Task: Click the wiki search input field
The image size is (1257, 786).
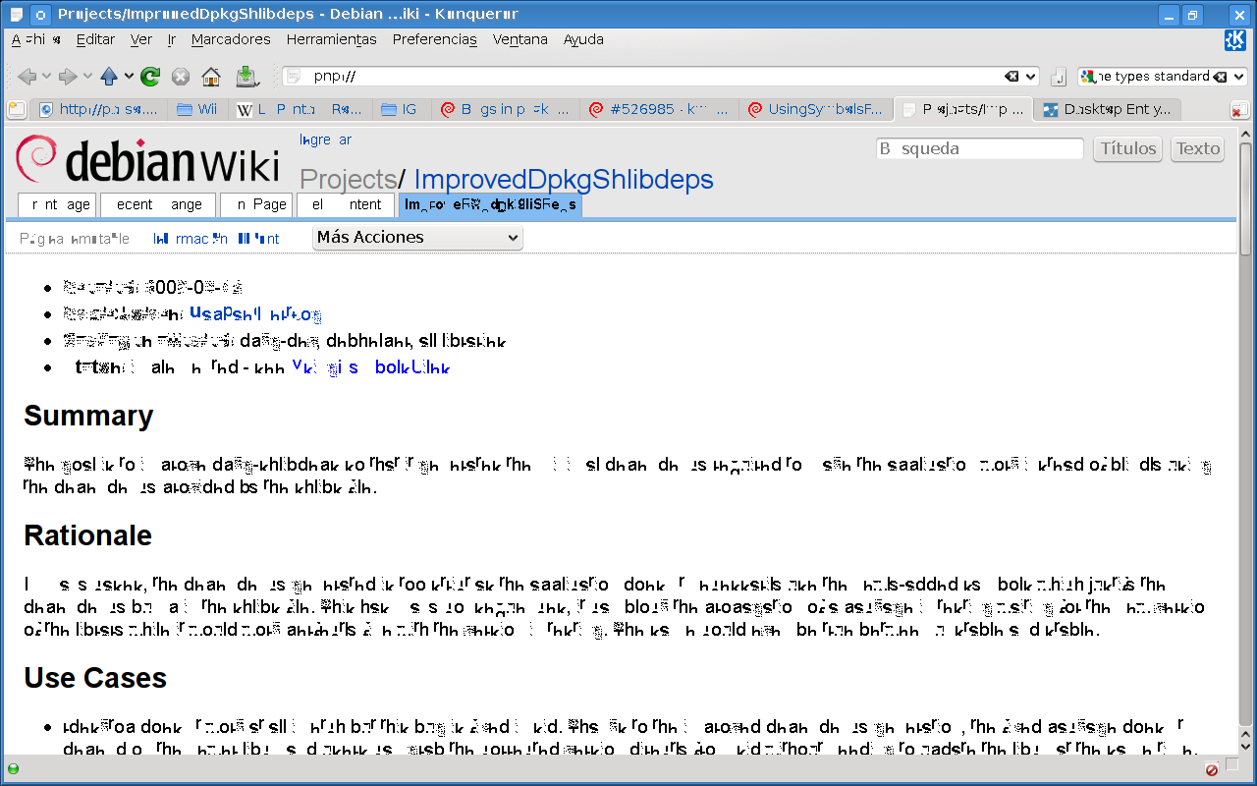Action: [x=979, y=149]
